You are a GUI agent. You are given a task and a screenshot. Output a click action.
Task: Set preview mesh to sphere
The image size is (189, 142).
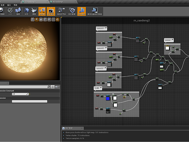pyautogui.click(x=37, y=19)
